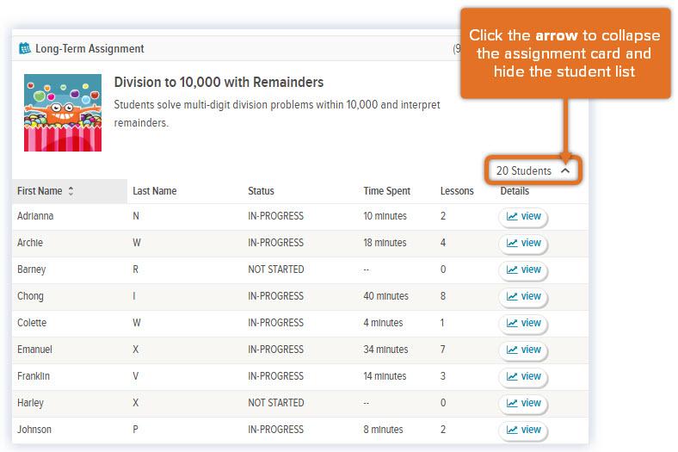Click Barney's NOT STARTED status
The image size is (678, 452).
pyautogui.click(x=276, y=269)
